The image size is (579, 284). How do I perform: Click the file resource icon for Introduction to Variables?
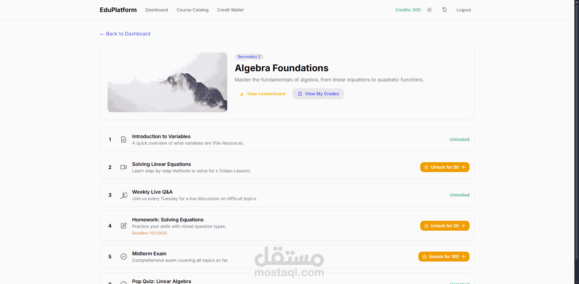(x=124, y=139)
